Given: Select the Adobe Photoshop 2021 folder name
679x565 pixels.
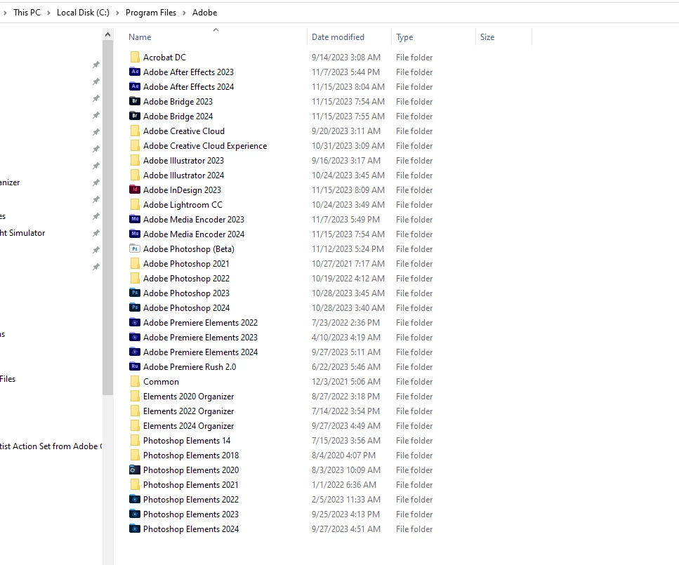Looking at the screenshot, I should [186, 263].
